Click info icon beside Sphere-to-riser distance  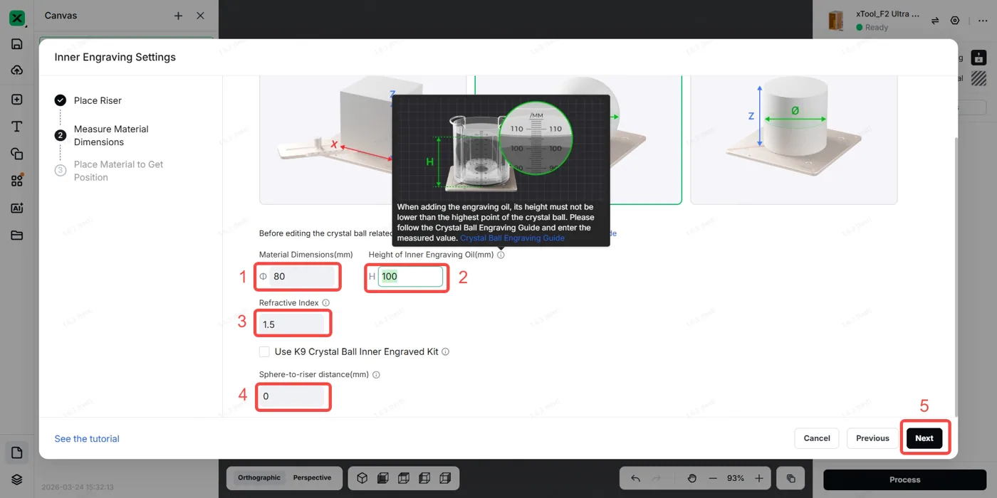376,375
